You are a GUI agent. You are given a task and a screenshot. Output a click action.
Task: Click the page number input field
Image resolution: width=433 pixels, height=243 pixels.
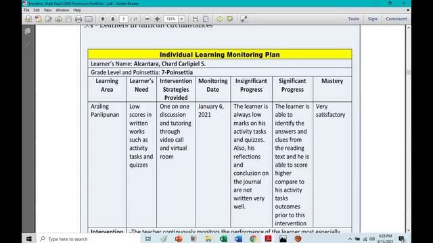(123, 19)
